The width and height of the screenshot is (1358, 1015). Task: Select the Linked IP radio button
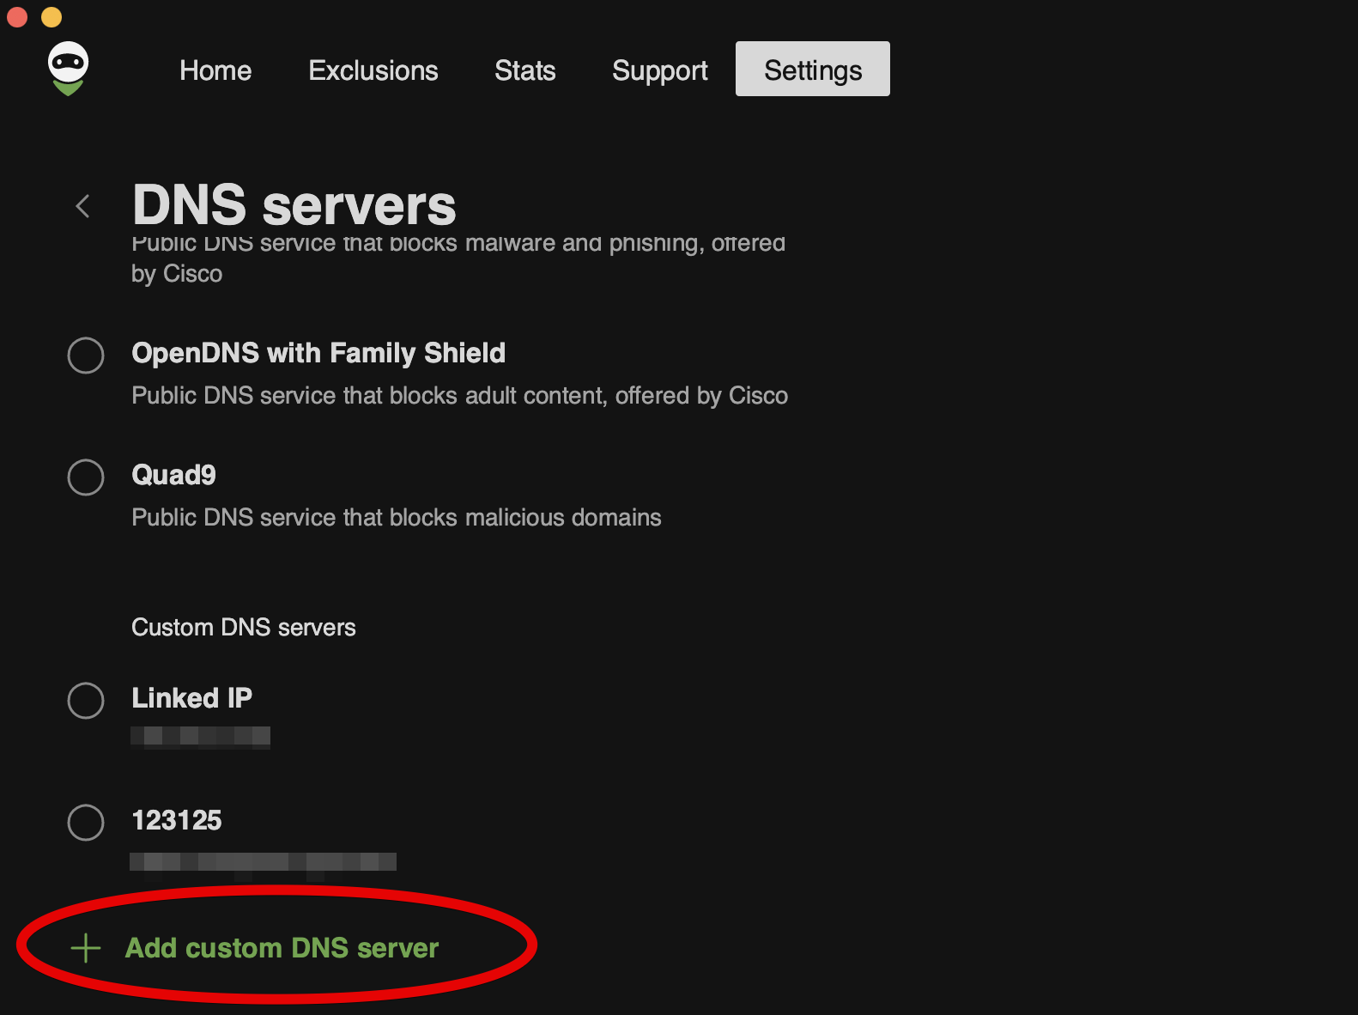86,701
